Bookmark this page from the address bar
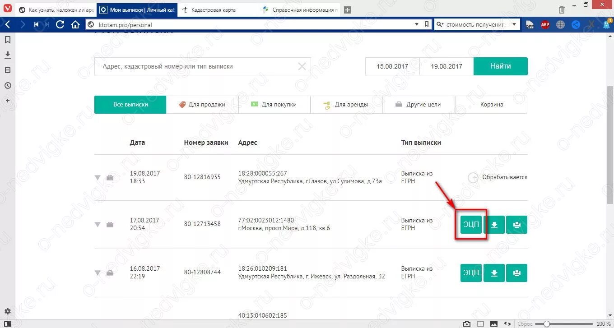This screenshot has height=328, width=614. point(427,24)
